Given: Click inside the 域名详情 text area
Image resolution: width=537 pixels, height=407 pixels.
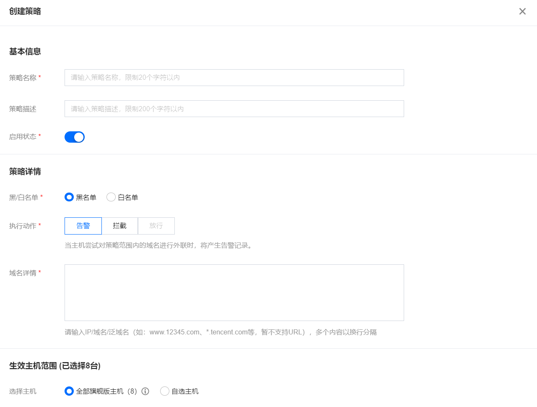Looking at the screenshot, I should tap(234, 292).
